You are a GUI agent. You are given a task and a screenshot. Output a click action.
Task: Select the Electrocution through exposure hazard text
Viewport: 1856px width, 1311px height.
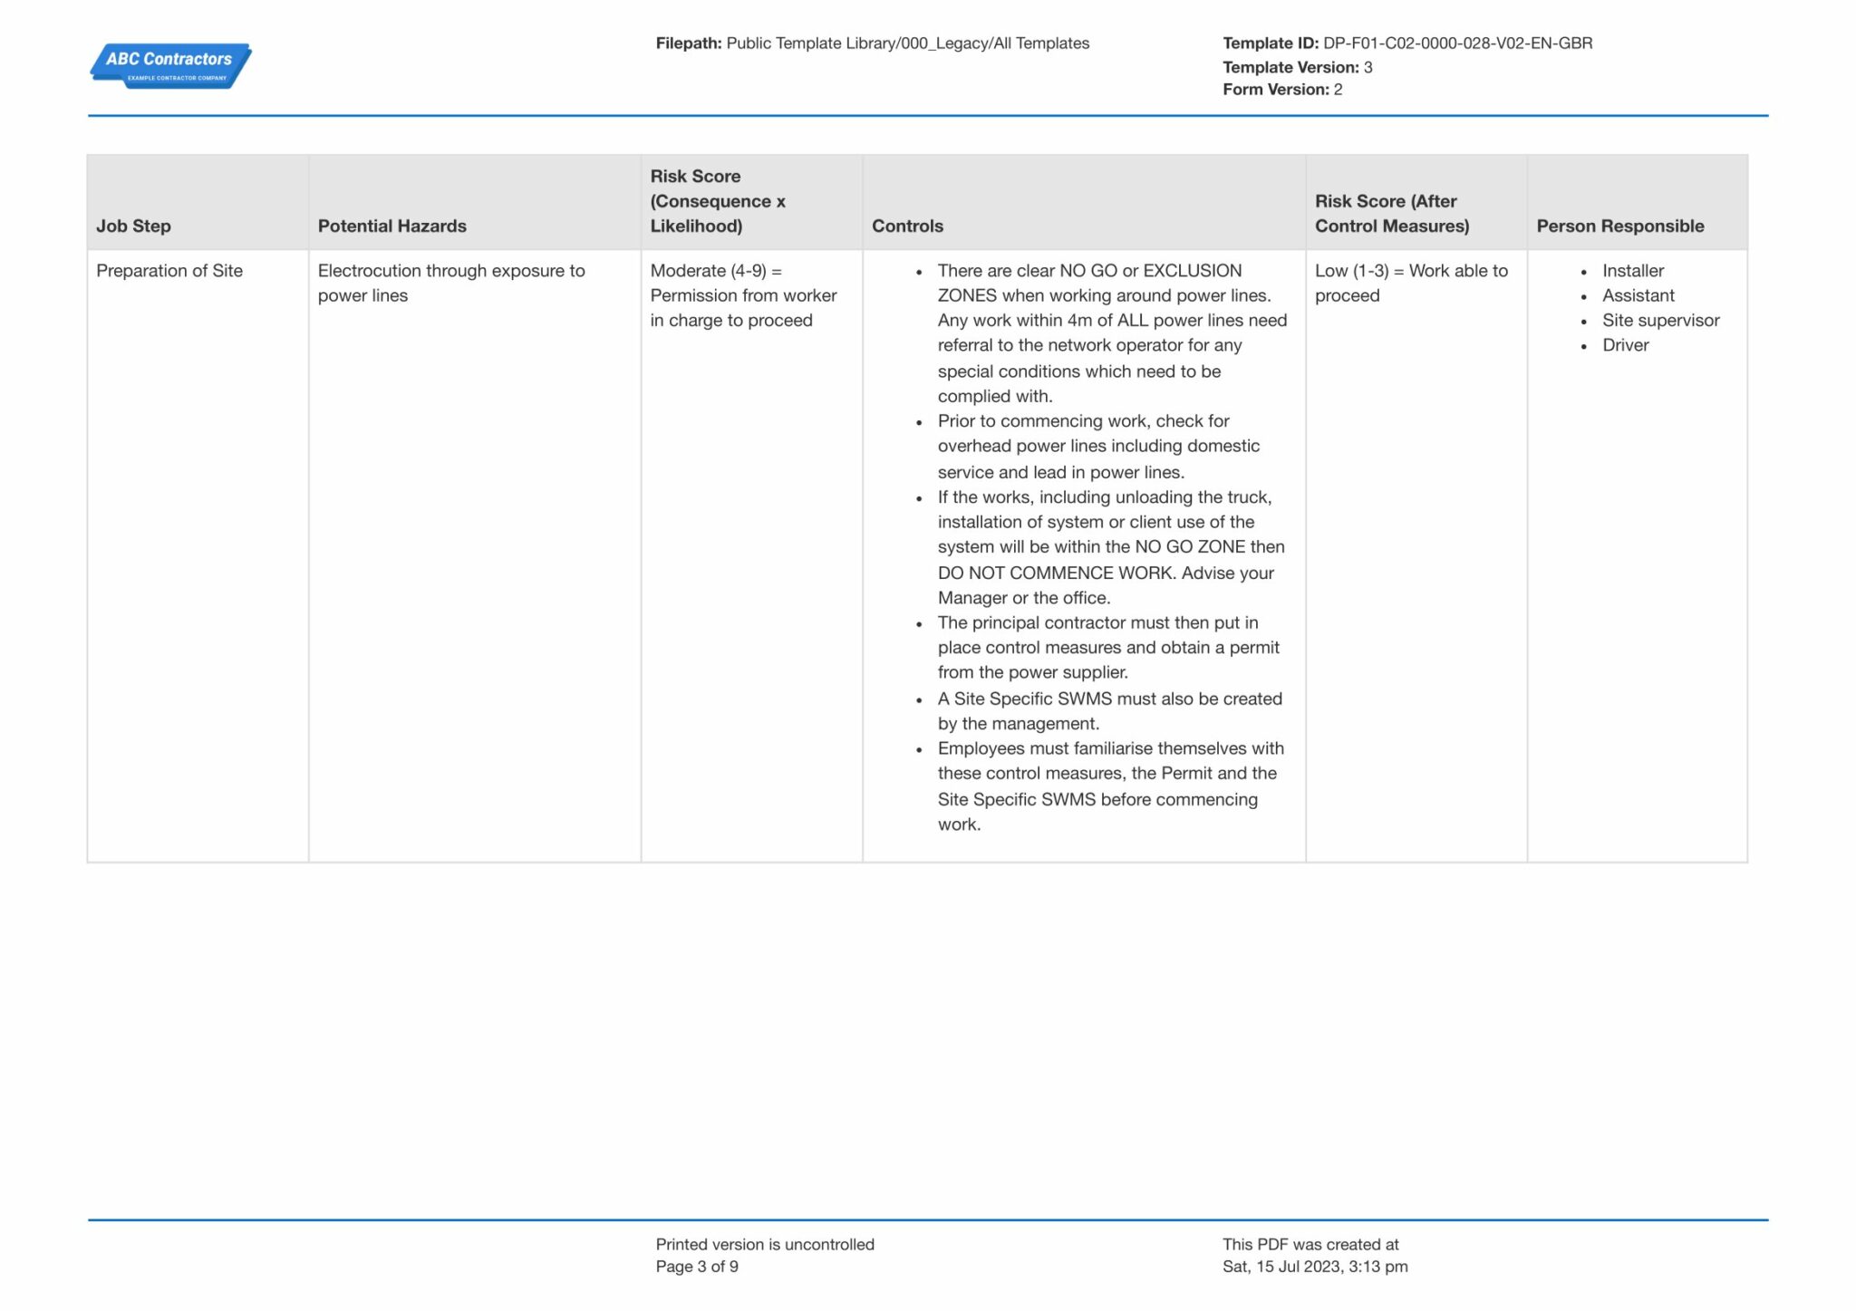coord(451,283)
